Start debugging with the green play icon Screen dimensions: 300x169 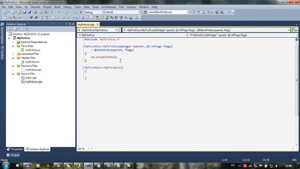coord(81,12)
